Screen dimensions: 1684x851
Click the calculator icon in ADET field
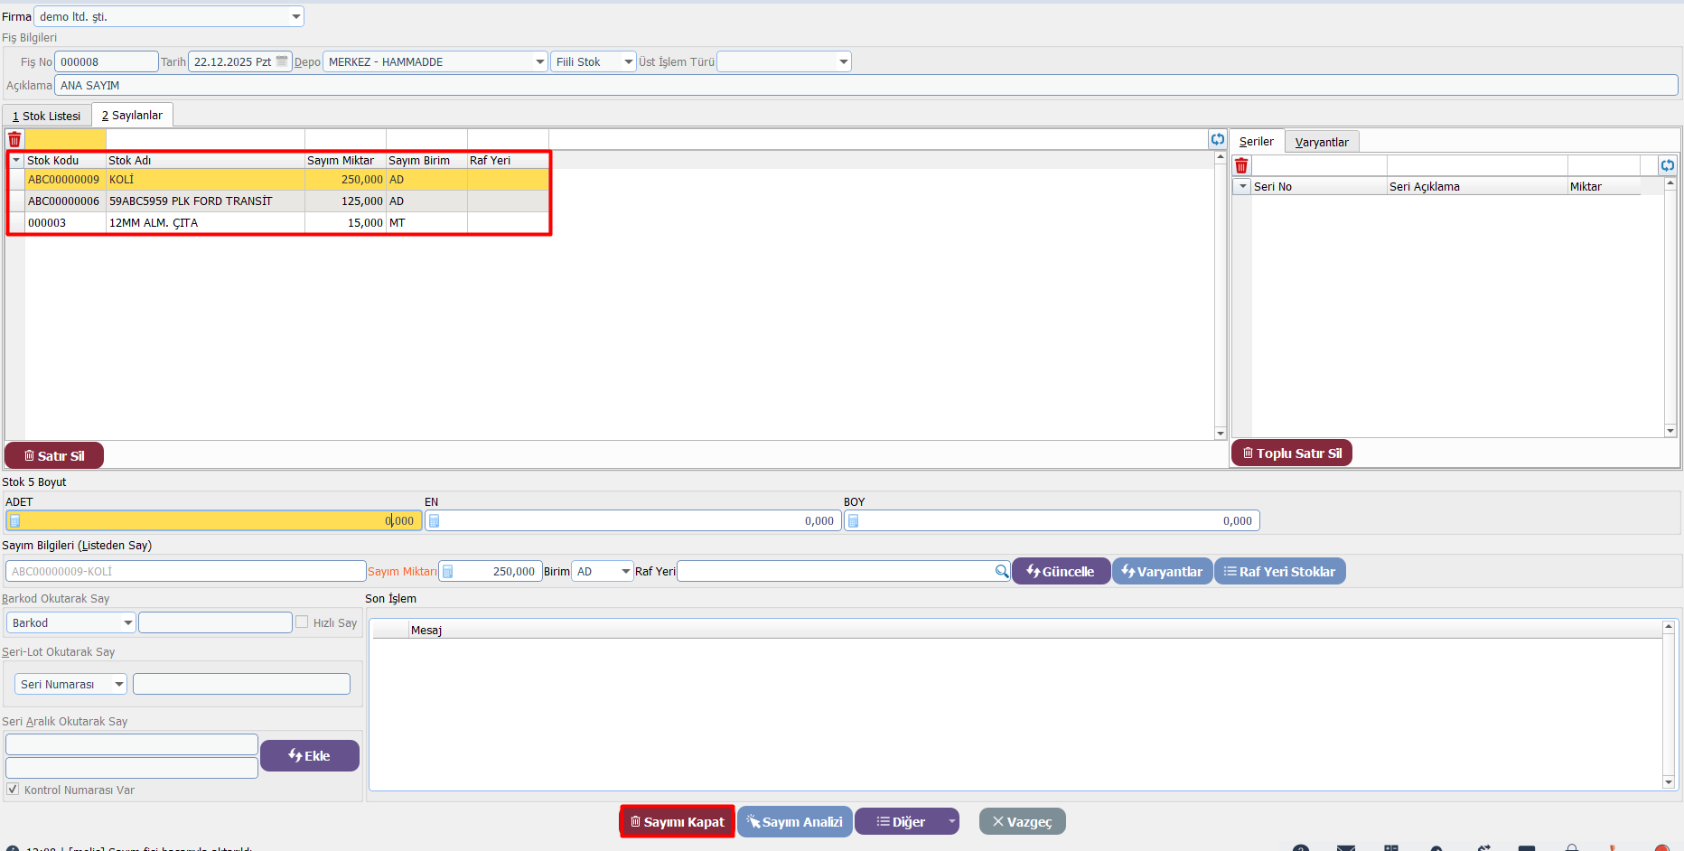click(14, 520)
